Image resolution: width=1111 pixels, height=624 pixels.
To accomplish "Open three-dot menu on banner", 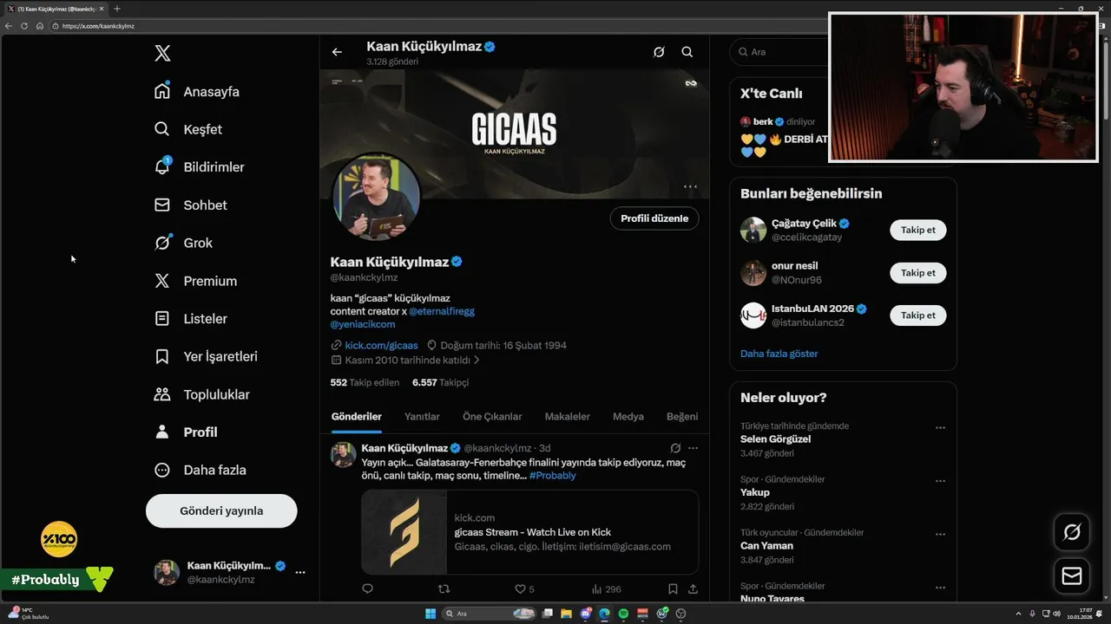I will click(x=690, y=186).
